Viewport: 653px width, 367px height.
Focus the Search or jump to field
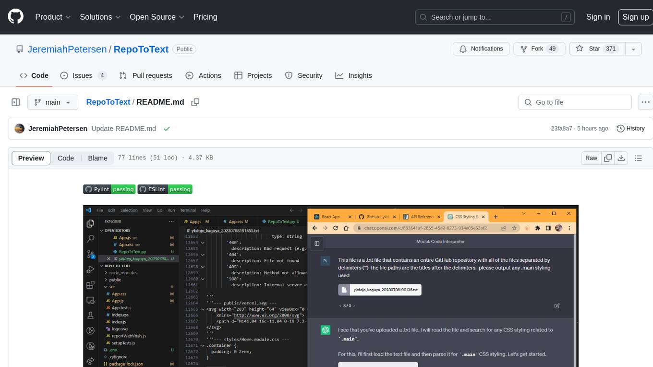pyautogui.click(x=495, y=17)
